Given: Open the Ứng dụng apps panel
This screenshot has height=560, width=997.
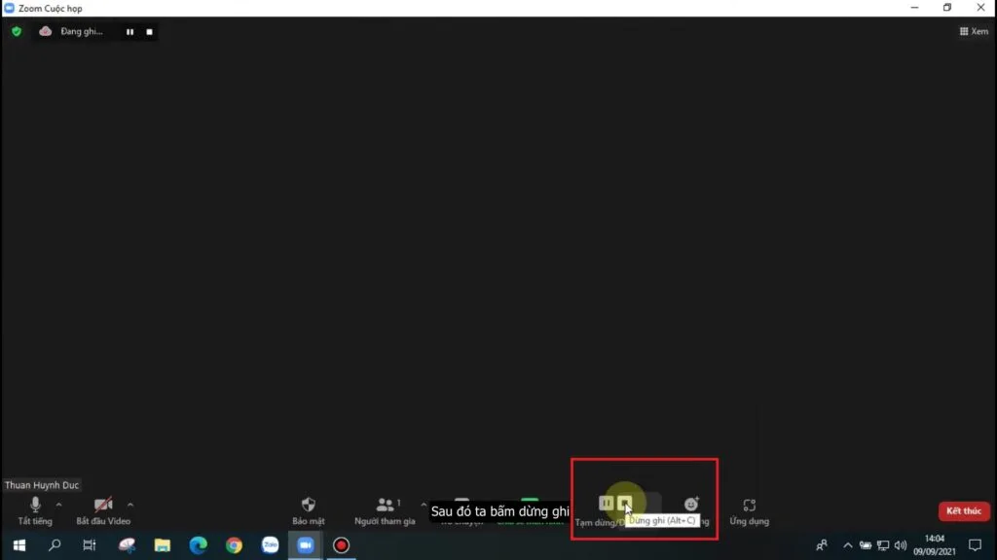Looking at the screenshot, I should (x=748, y=508).
